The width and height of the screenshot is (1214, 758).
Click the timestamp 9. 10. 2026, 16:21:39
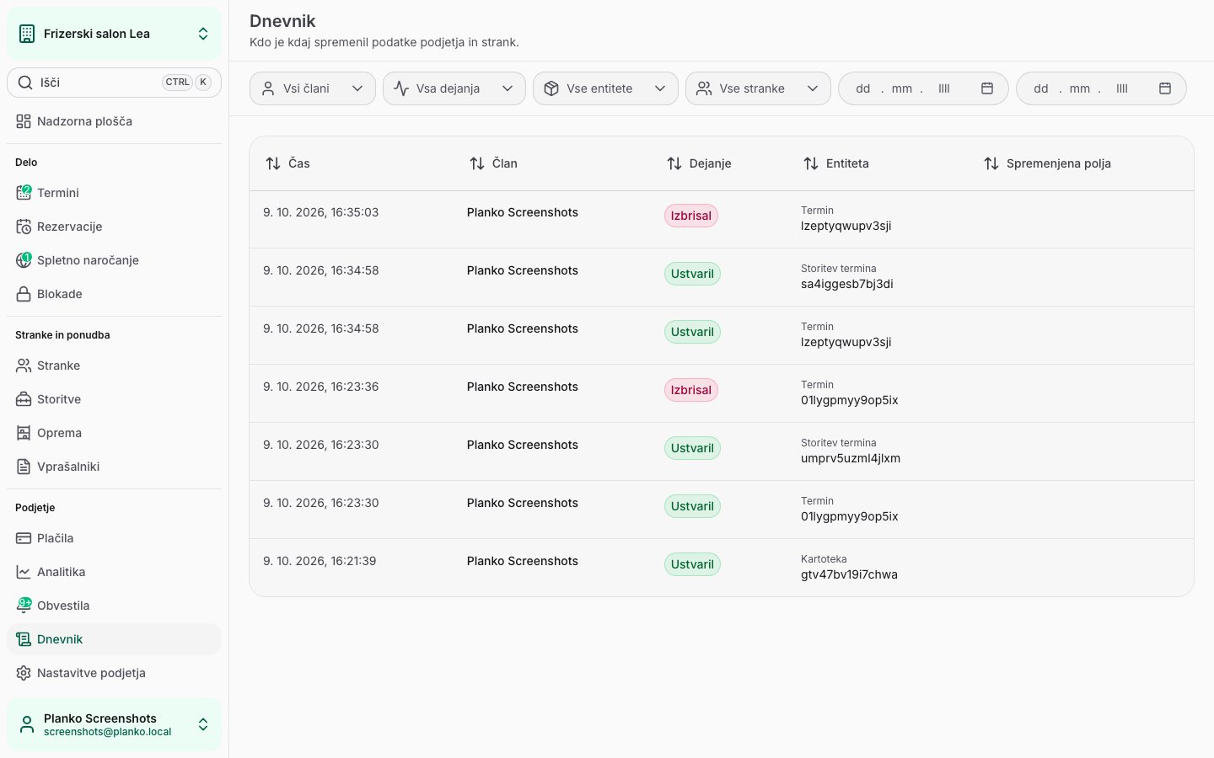point(320,561)
